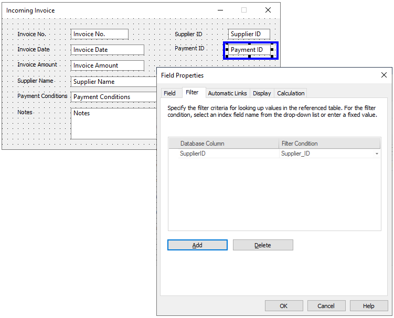The image size is (394, 318).
Task: Select the SupplierID database column cell
Action: (223, 154)
